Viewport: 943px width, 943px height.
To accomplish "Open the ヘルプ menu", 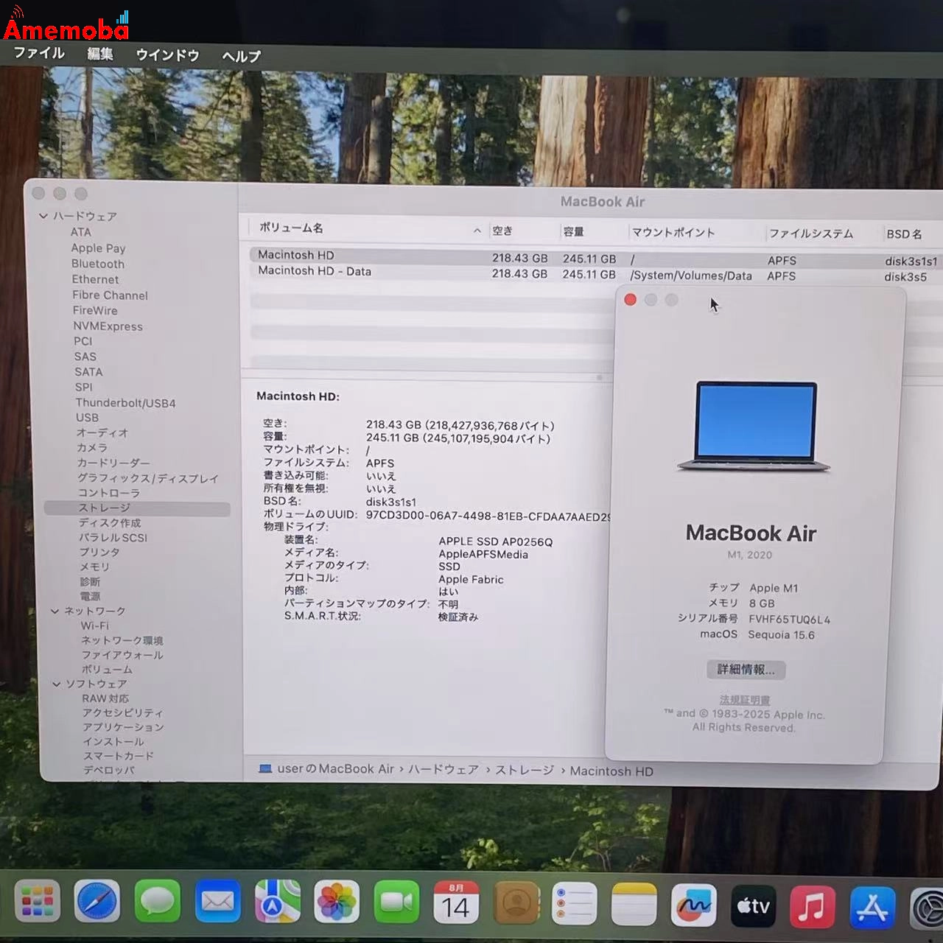I will 240,56.
